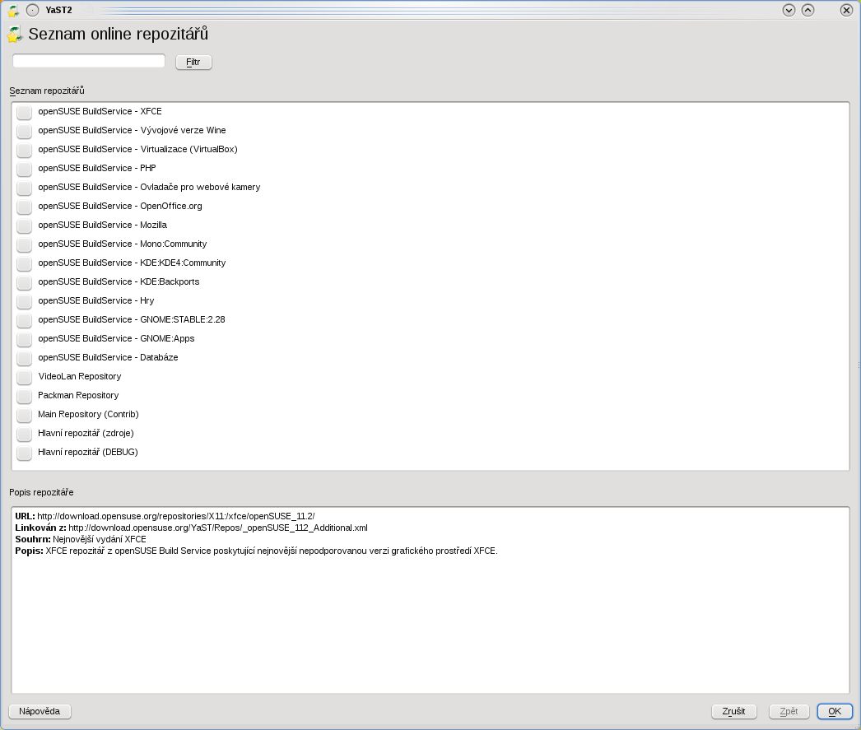Select row text 'VideoLan Repository'
Screen dimensions: 861x730
(x=80, y=377)
